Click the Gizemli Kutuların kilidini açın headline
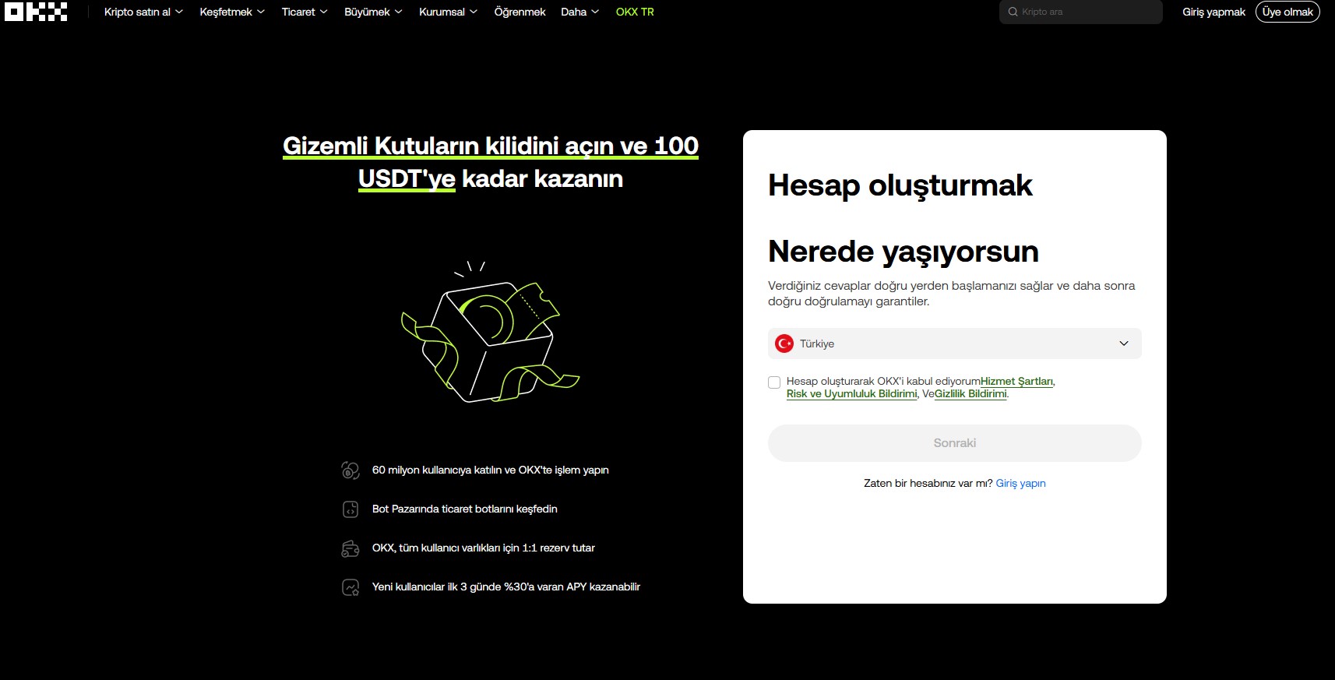This screenshot has width=1335, height=680. (491, 162)
